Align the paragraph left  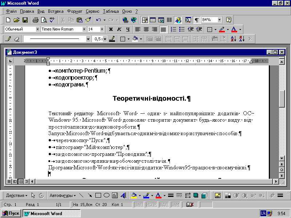138,29
